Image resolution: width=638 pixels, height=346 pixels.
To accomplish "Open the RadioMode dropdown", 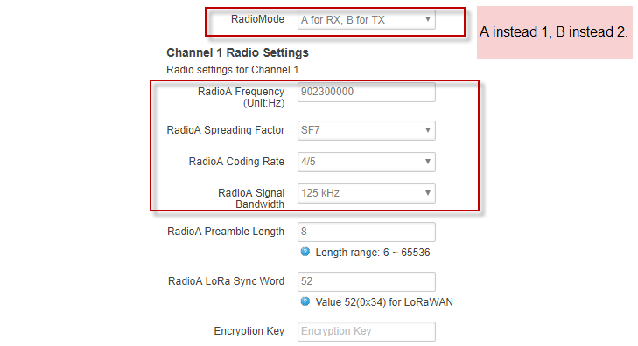I will click(366, 19).
